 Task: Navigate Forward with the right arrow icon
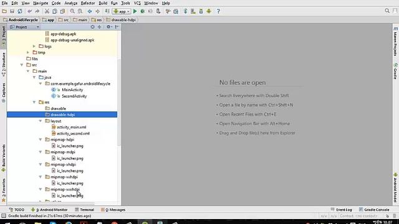[97, 11]
